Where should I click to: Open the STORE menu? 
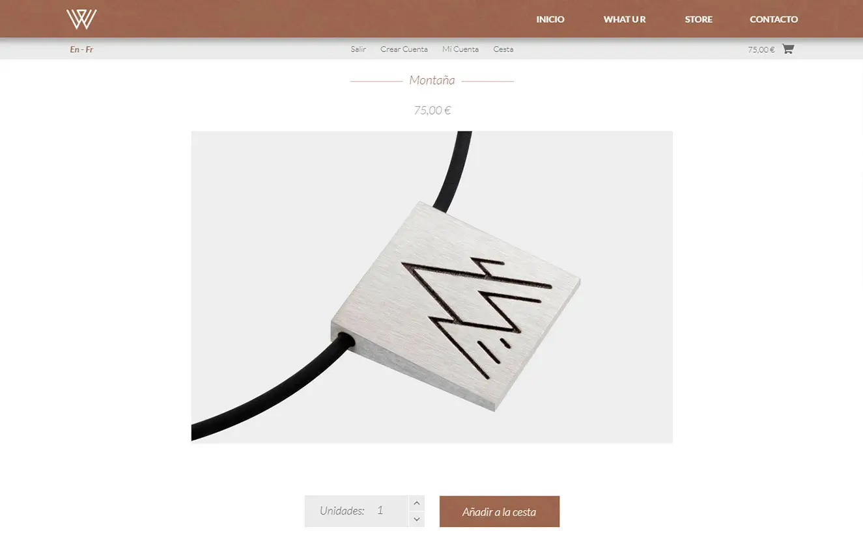(x=698, y=20)
